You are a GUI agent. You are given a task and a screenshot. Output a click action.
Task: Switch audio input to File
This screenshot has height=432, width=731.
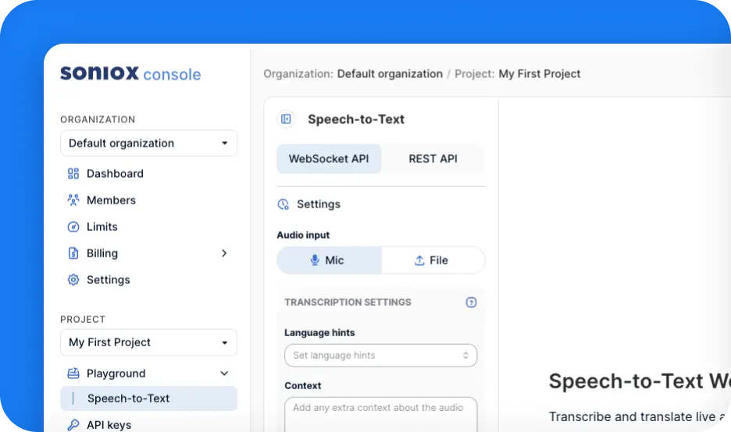pos(433,260)
